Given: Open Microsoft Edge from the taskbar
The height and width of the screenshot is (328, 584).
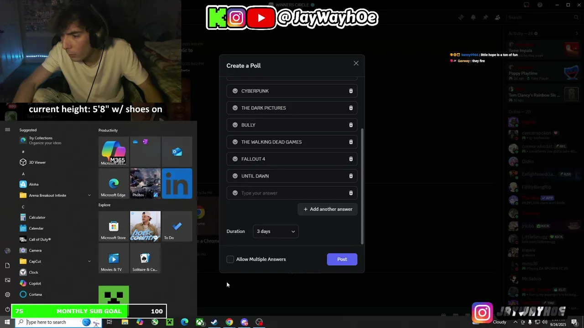Looking at the screenshot, I should pos(185,322).
